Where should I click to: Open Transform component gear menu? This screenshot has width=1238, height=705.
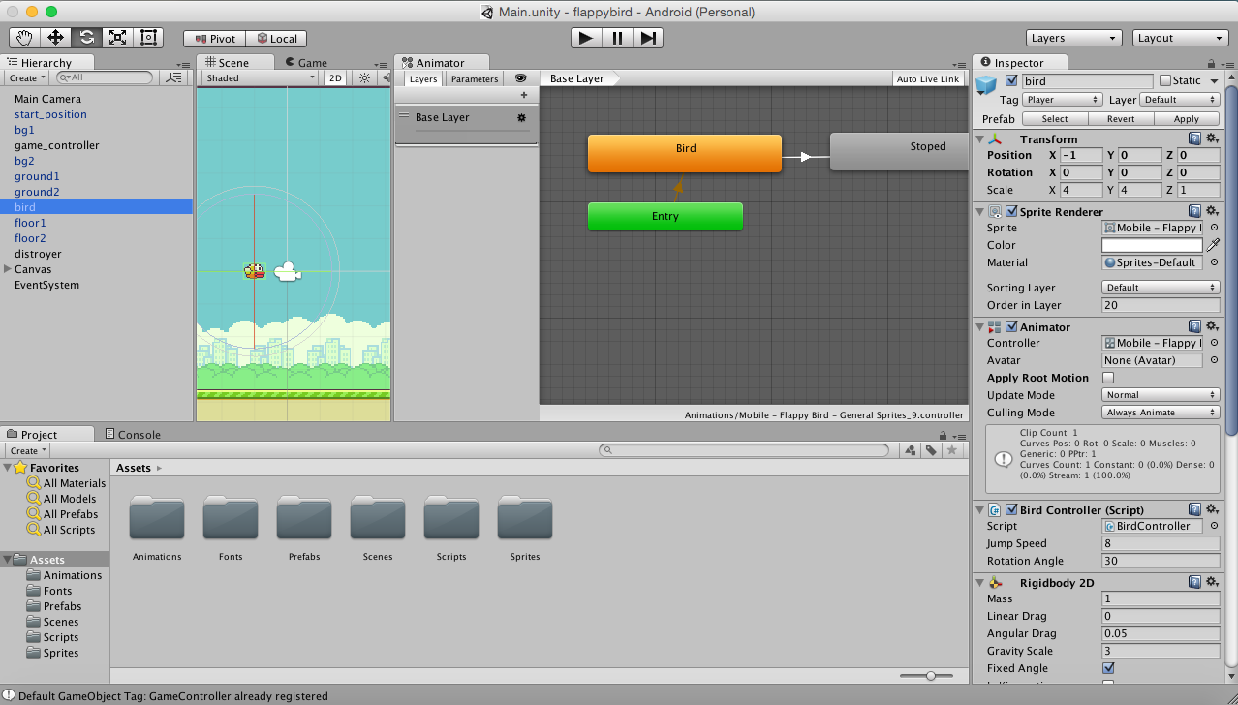(x=1211, y=139)
